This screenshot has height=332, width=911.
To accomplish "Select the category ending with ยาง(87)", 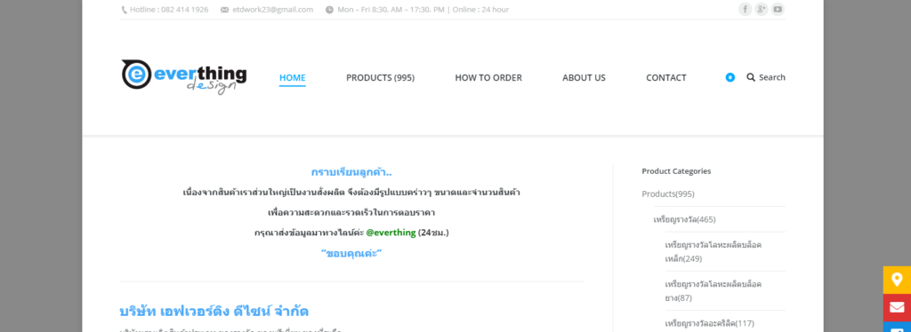I will point(713,291).
